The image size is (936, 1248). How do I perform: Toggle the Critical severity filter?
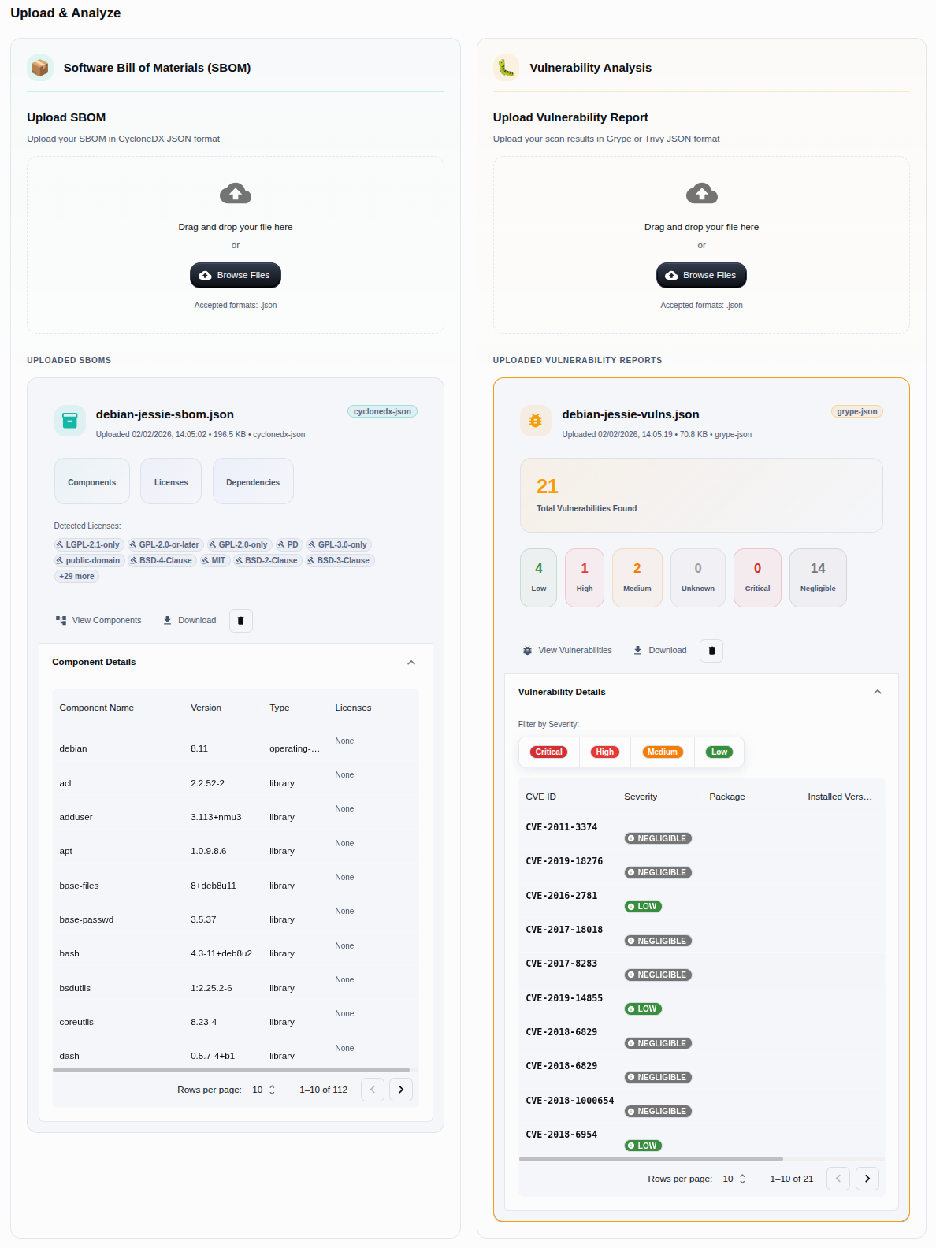click(x=549, y=752)
